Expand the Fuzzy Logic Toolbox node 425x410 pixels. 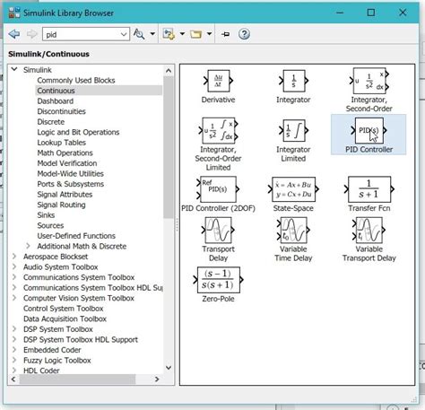(14, 360)
